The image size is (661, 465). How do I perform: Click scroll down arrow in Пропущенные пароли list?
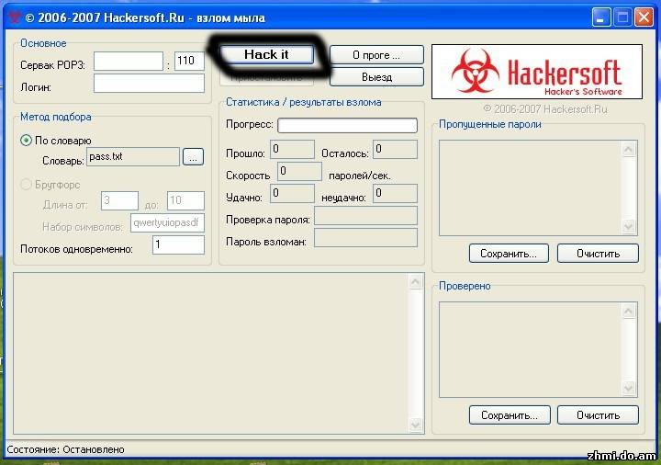(628, 227)
